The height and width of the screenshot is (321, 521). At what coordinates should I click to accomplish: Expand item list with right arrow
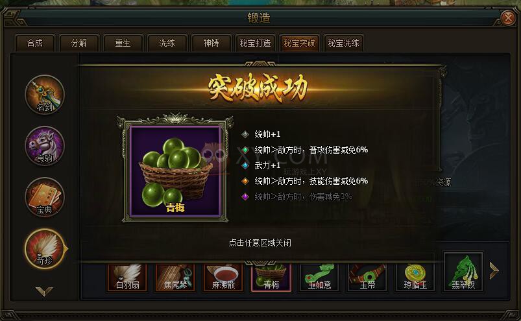coord(494,270)
